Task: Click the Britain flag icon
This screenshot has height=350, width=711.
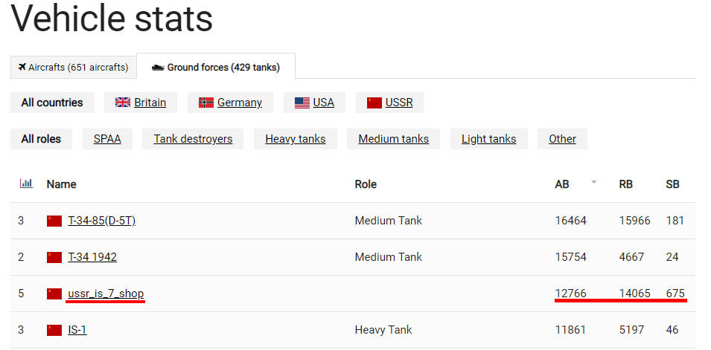Action: point(123,103)
